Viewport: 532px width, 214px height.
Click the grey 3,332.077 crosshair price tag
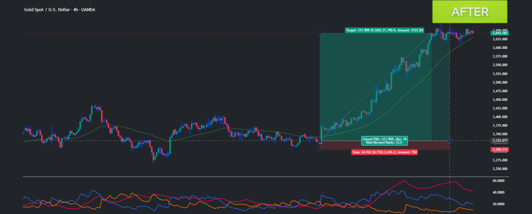click(500, 141)
